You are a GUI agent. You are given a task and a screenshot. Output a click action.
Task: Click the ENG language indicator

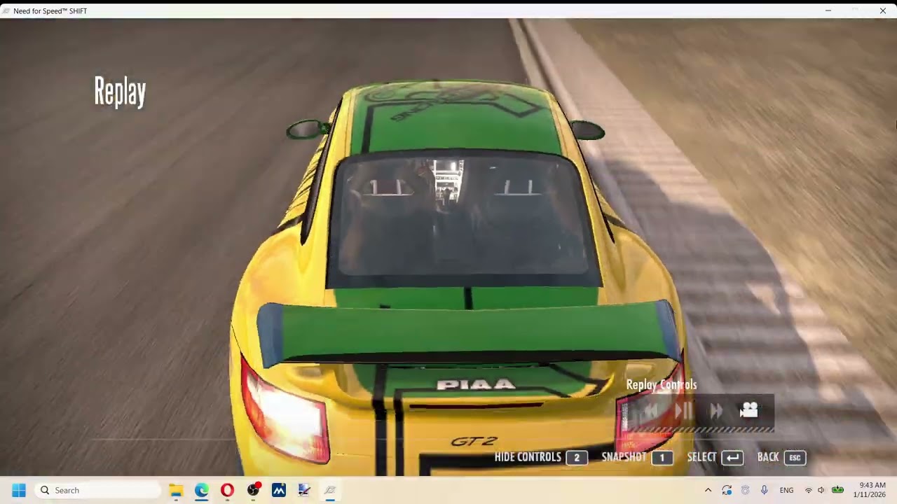[787, 490]
